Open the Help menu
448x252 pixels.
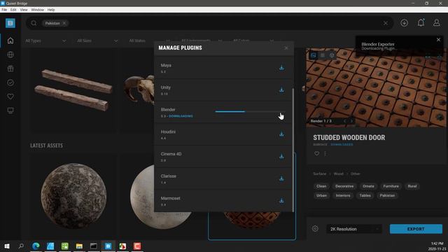tap(51, 10)
